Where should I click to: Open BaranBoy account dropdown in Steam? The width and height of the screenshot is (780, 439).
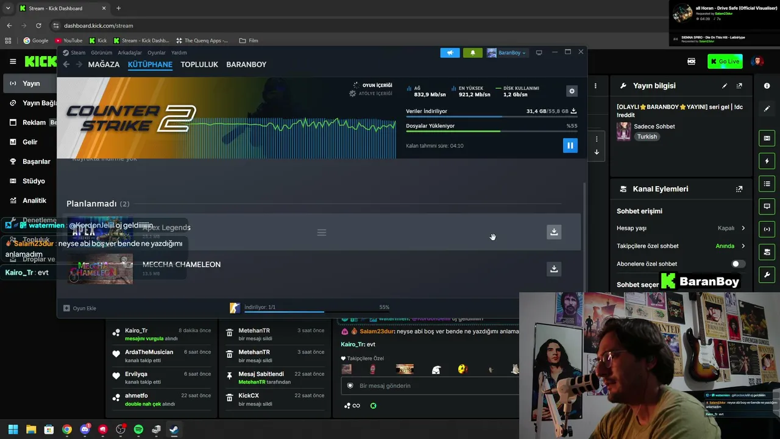[x=506, y=52]
